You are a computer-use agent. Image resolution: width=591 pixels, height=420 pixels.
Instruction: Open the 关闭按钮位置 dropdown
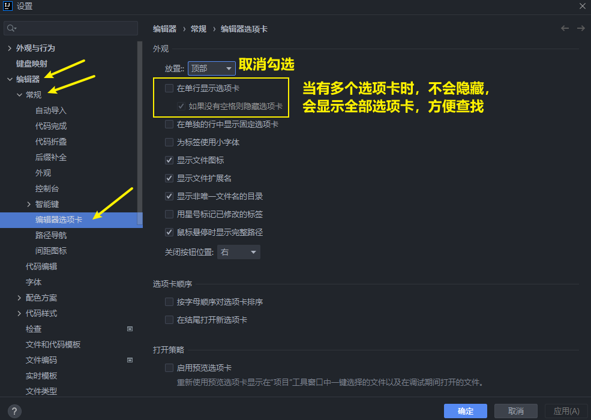238,252
